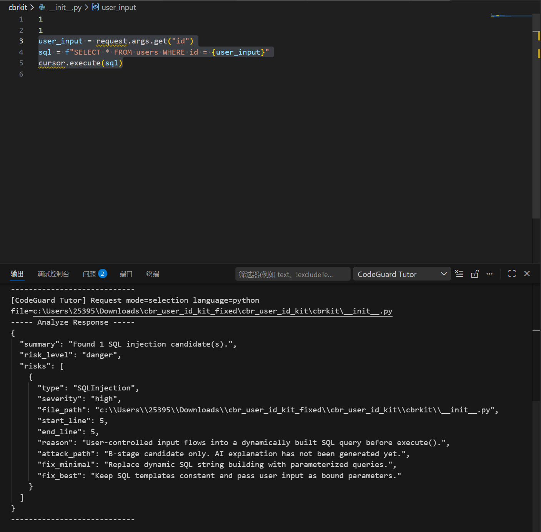The width and height of the screenshot is (541, 532).
Task: Focus the output filter input field
Action: pos(293,274)
